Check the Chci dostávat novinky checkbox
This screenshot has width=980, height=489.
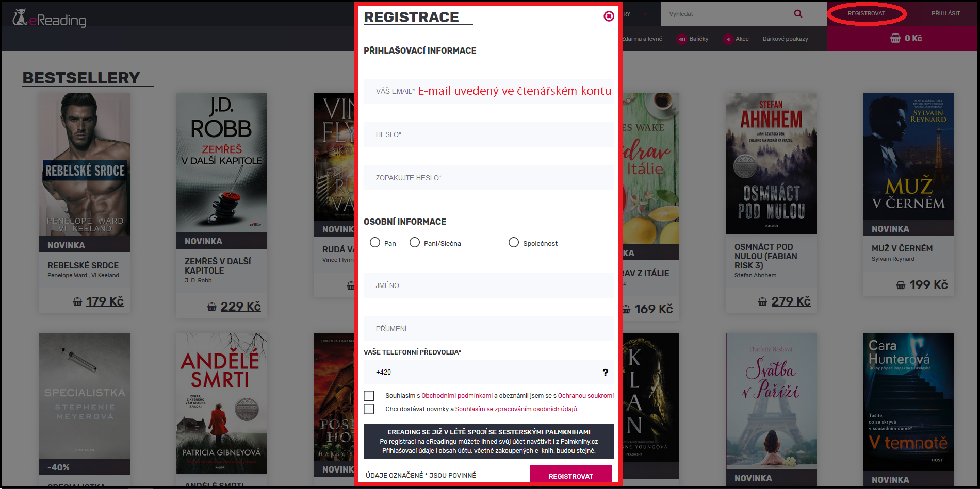pyautogui.click(x=369, y=409)
